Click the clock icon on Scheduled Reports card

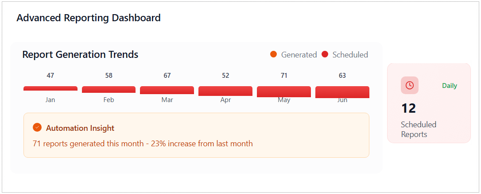point(410,85)
